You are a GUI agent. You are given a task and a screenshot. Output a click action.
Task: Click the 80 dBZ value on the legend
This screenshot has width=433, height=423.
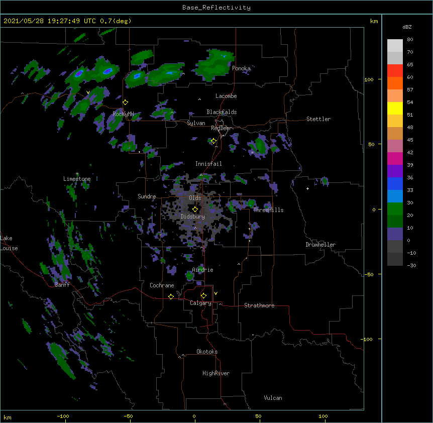tap(410, 40)
